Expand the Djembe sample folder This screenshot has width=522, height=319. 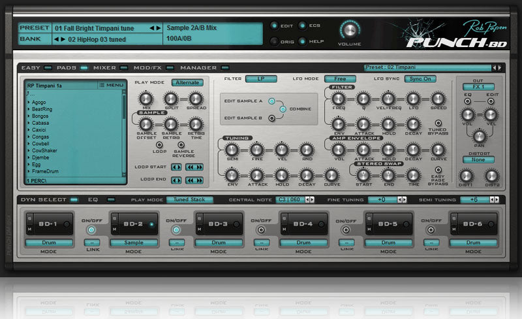click(x=29, y=158)
